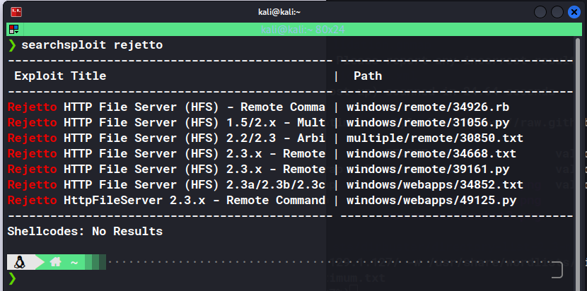
Task: Click path multiple/remote/30850.txt
Action: click(435, 138)
